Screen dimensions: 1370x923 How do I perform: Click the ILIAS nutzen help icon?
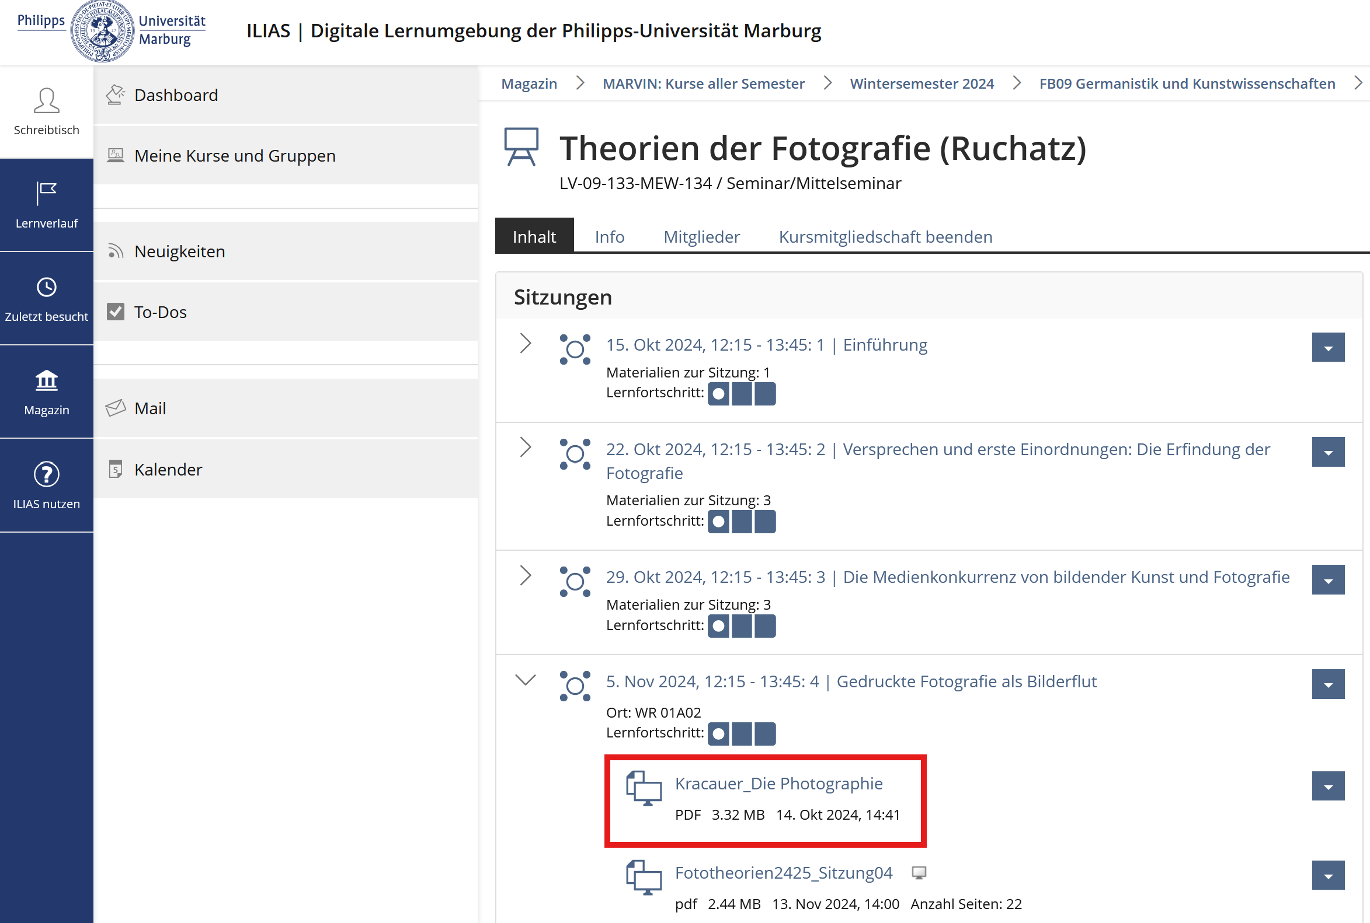[x=47, y=474]
